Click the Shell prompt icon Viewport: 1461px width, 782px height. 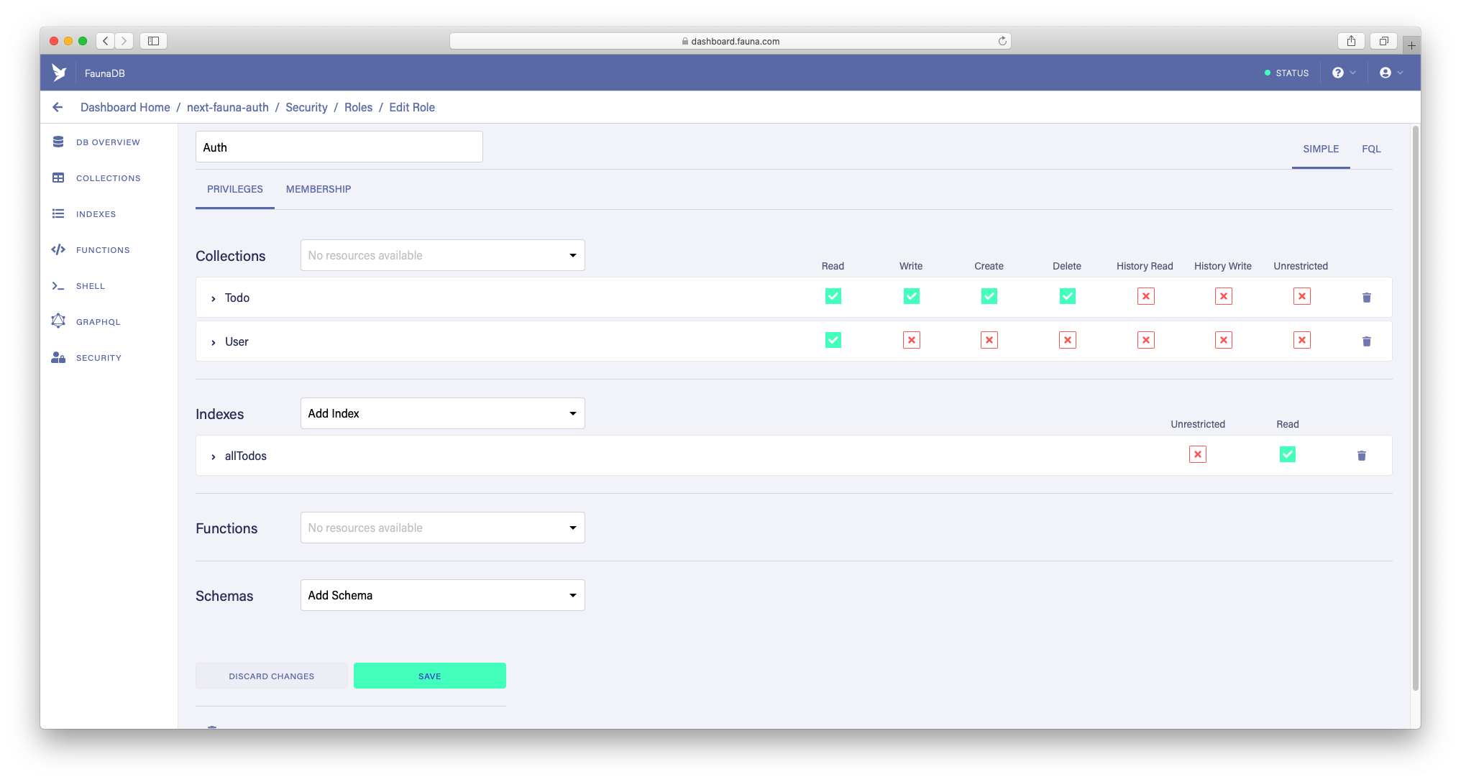point(58,285)
